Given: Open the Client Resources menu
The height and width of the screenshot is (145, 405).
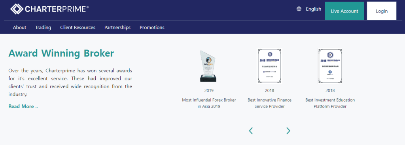Looking at the screenshot, I should (x=78, y=27).
